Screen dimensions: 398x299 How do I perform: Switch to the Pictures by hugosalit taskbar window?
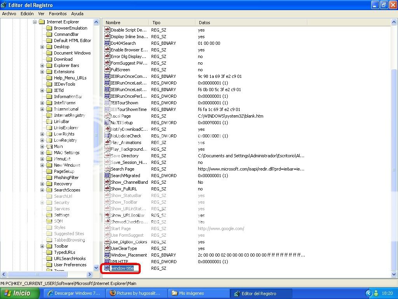point(136,294)
